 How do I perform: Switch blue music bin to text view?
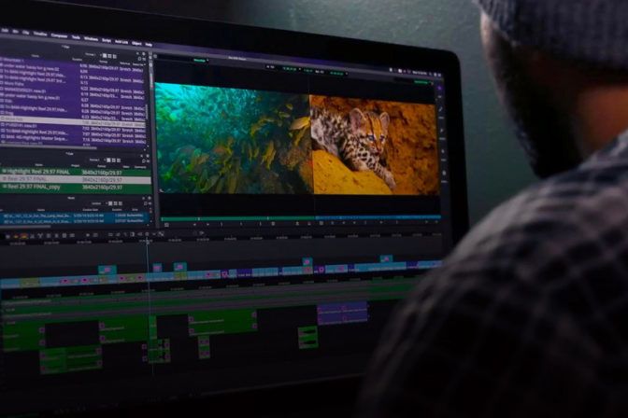pyautogui.click(x=110, y=203)
